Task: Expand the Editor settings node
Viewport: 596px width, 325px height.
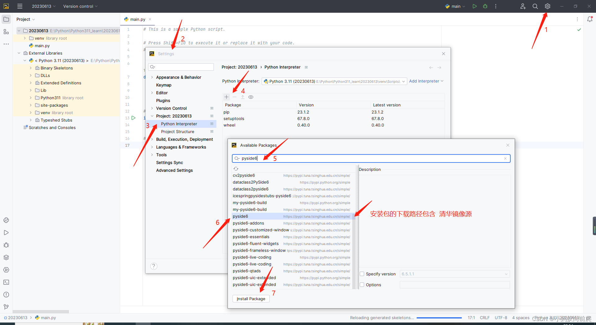Action: coord(152,93)
